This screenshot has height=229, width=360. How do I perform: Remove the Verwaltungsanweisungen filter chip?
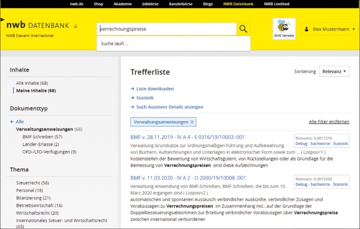tap(192, 122)
